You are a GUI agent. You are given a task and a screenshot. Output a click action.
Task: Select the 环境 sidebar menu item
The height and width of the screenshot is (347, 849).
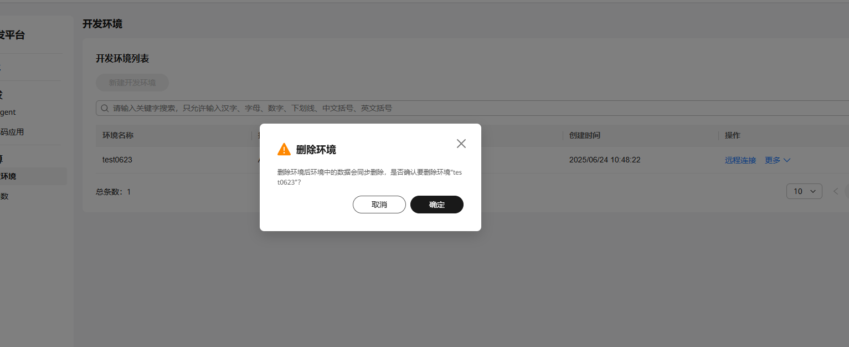click(x=33, y=176)
